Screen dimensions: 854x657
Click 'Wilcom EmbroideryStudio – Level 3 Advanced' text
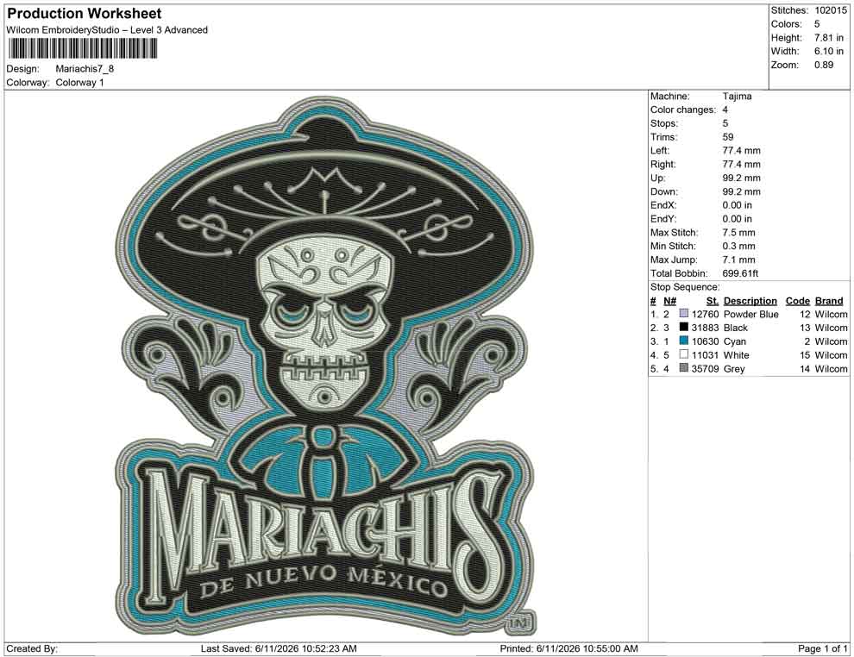[107, 30]
